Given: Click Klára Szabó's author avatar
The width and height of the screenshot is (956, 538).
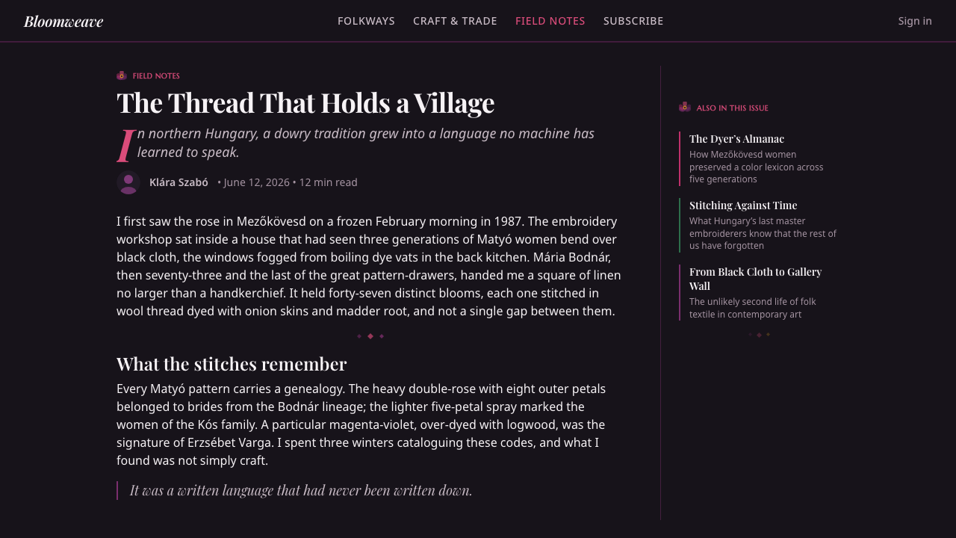Looking at the screenshot, I should point(128,182).
